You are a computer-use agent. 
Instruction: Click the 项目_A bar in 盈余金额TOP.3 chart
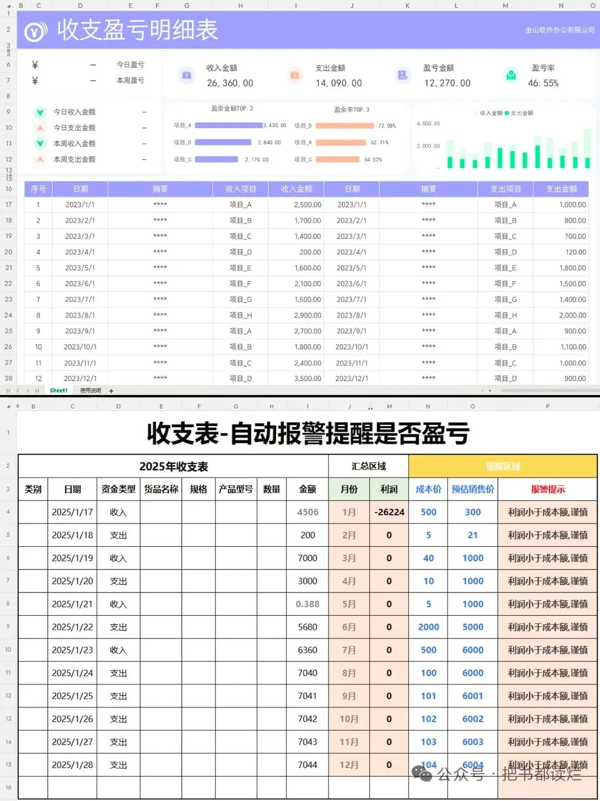pyautogui.click(x=228, y=125)
